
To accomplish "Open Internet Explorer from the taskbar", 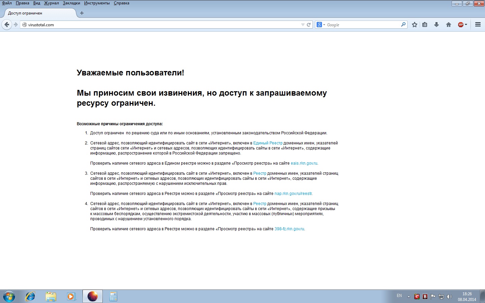I will 30,296.
